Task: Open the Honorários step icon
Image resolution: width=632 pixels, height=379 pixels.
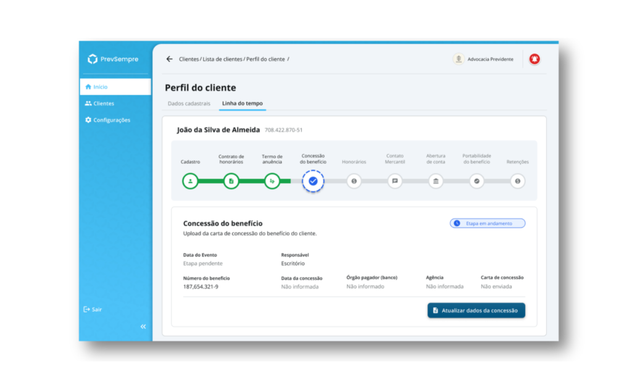Action: (x=354, y=181)
